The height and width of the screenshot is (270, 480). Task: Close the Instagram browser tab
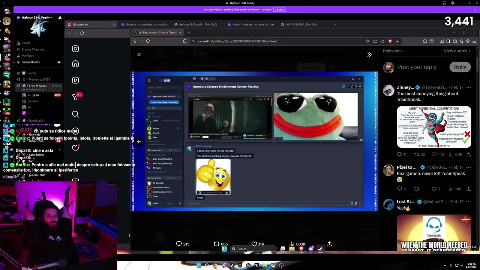[x=114, y=24]
